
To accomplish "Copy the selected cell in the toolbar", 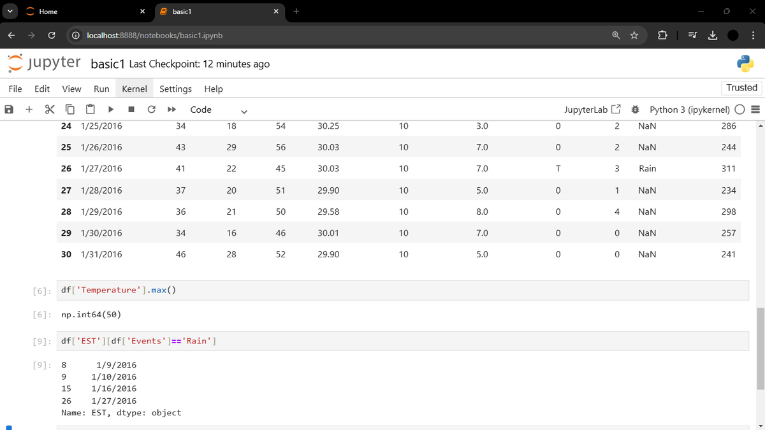I will point(70,110).
